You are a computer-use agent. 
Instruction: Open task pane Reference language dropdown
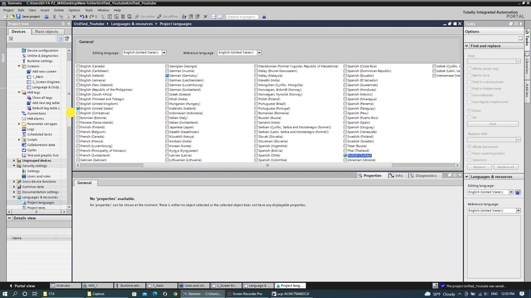coord(518,211)
